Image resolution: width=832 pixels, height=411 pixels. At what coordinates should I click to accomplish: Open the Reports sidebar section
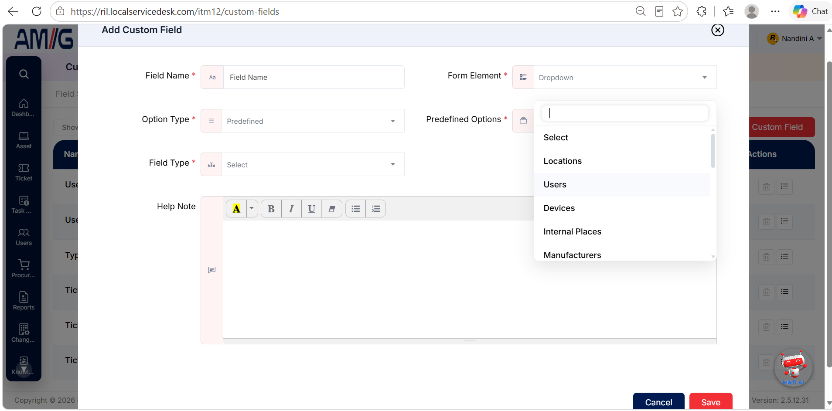point(24,302)
